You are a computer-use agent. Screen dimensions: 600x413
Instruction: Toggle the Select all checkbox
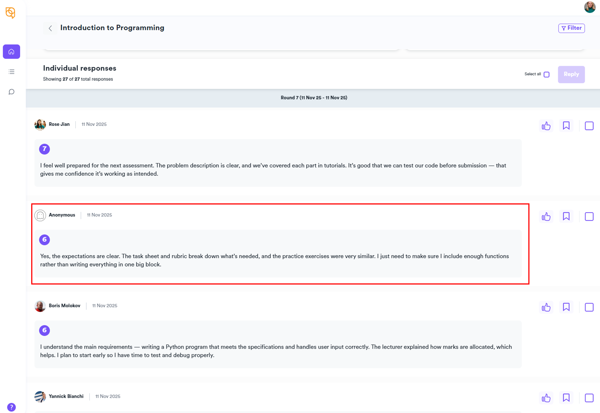coord(546,75)
